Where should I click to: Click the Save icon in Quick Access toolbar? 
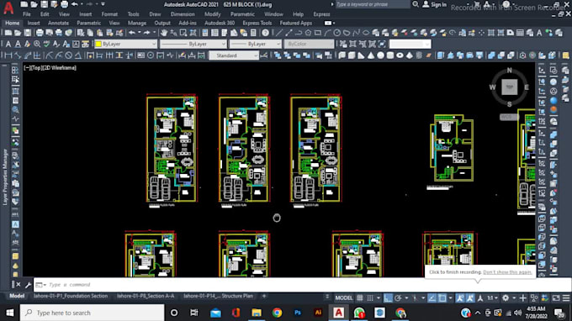coord(44,4)
